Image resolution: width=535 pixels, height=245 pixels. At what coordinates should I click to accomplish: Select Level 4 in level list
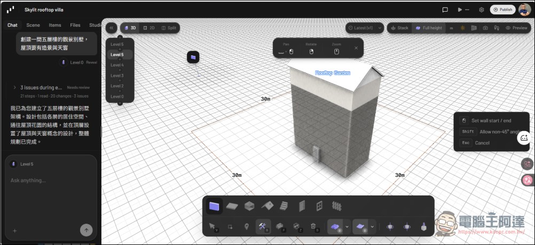(117, 65)
